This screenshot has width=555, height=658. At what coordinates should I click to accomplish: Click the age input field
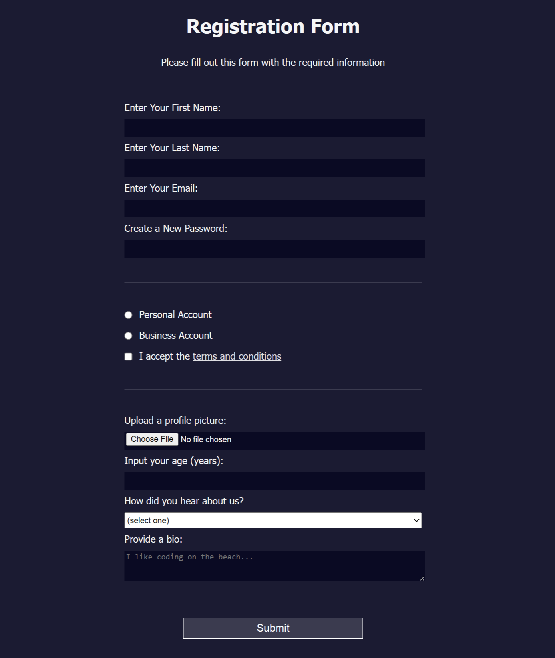point(275,481)
